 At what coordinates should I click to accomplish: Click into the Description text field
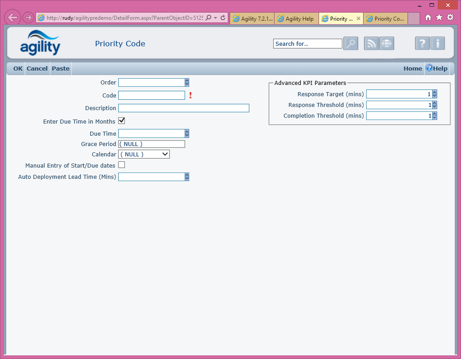click(x=183, y=108)
